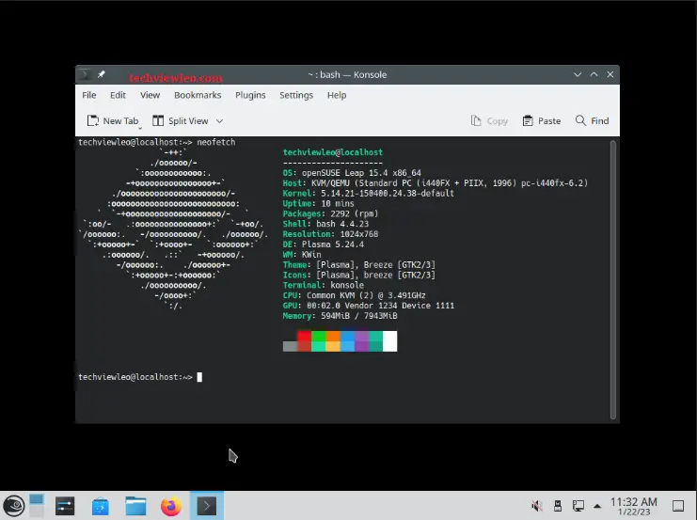This screenshot has width=697, height=520.
Task: Open the View menu
Action: [150, 95]
